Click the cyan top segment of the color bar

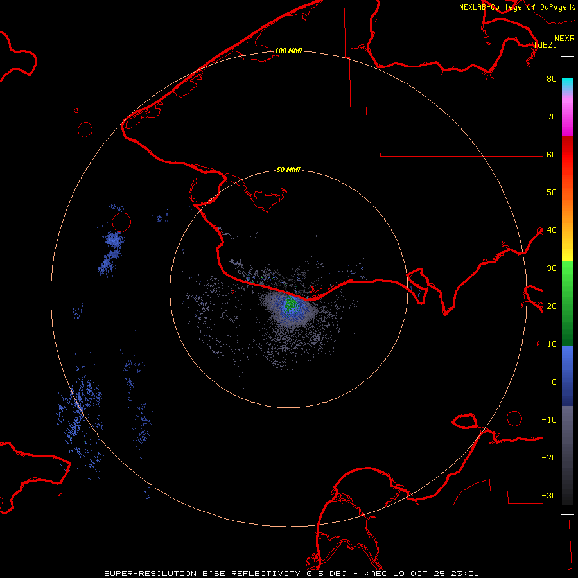coord(567,84)
